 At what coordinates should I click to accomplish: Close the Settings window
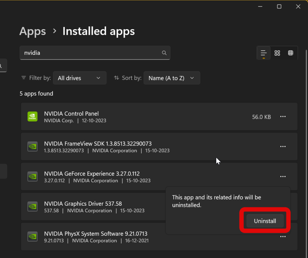[298, 7]
